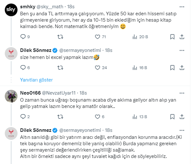This screenshot has width=192, height=164.
Task: Retweet Dilek Sönmez's excel tweet
Action: click(60, 68)
